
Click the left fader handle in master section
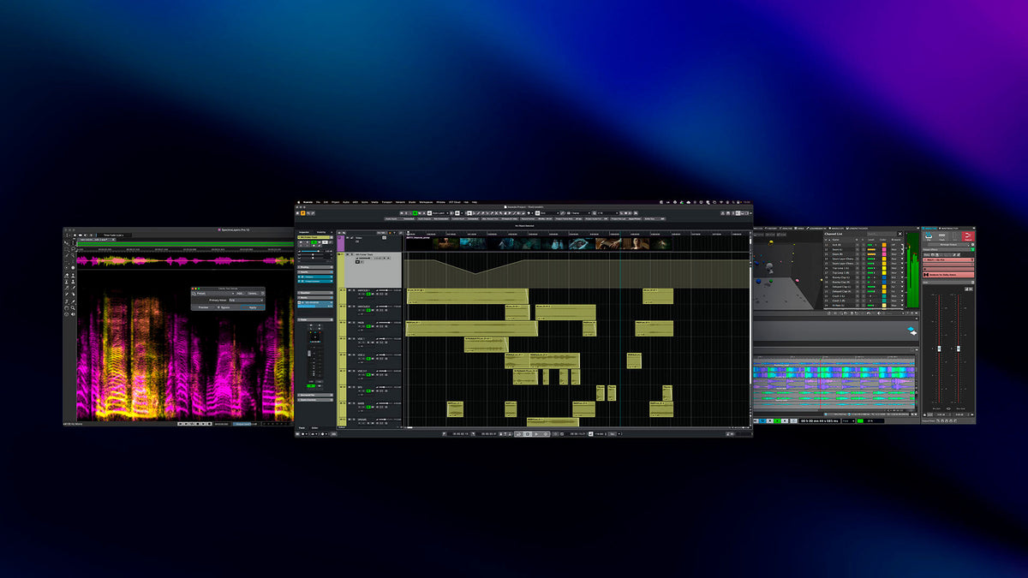pos(939,349)
